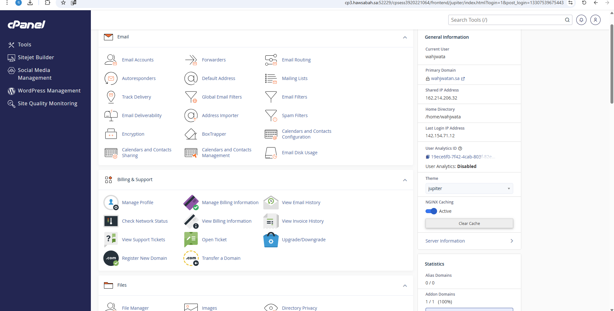Open the Email Accounts icon
Screen dimensions: 614x311
pyautogui.click(x=111, y=60)
